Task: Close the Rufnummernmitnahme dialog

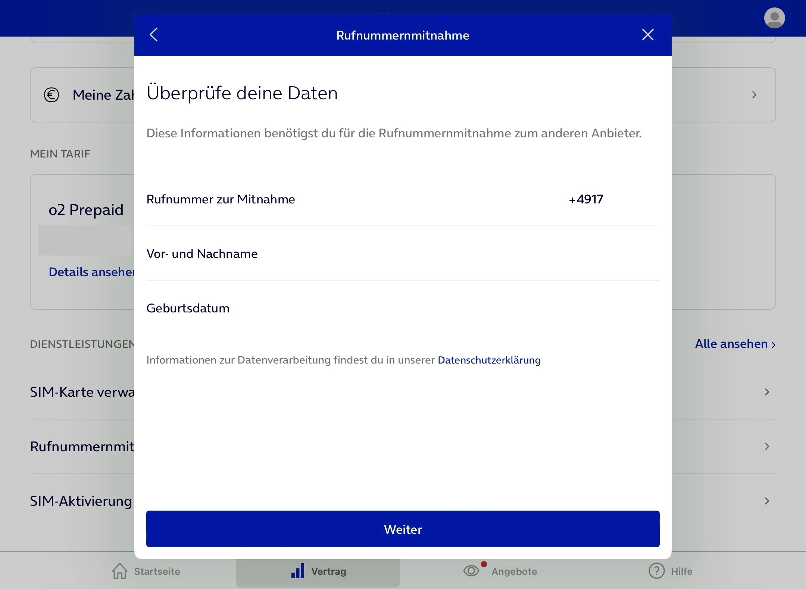Action: [647, 35]
